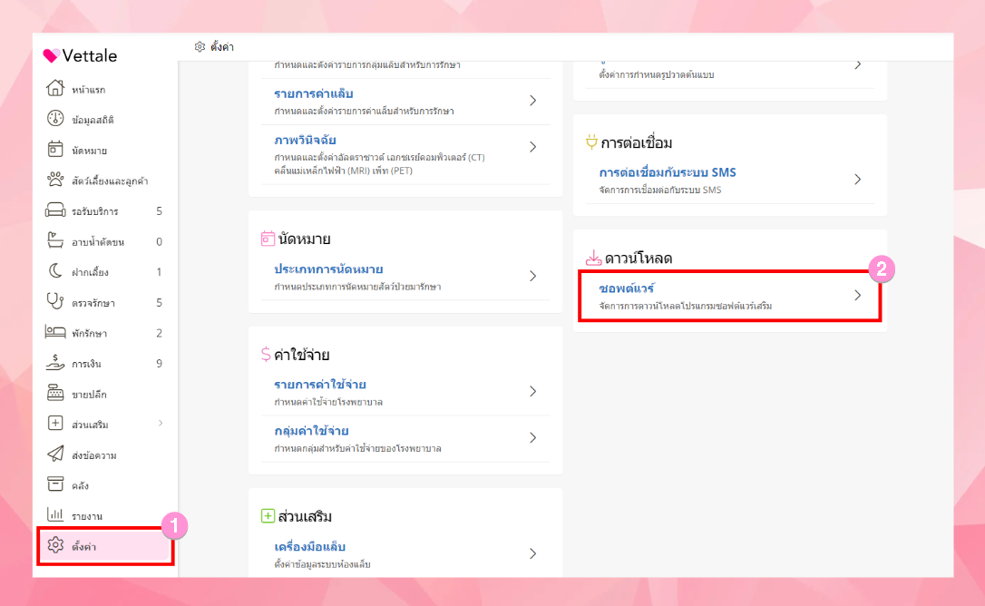Click the dollar icon beside ค่าใช้จ่าย heading

coord(266,354)
